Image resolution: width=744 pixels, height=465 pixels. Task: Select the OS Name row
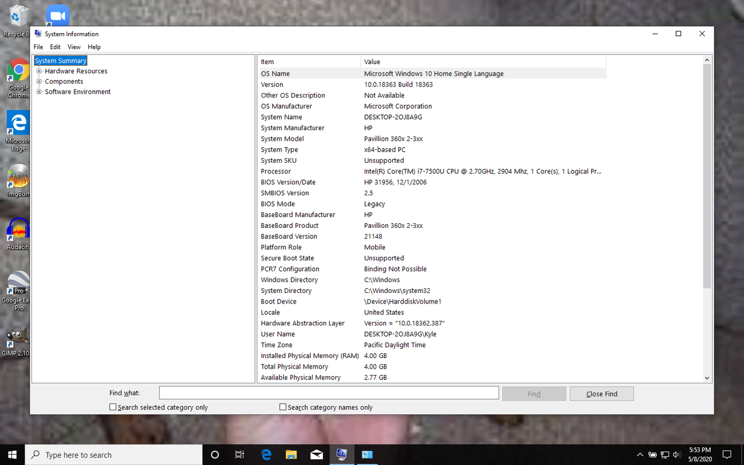tap(432, 74)
